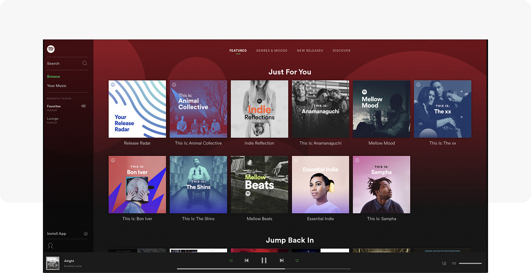Click 'Recently Played' sidebar label
Image resolution: width=531 pixels, height=273 pixels.
[59, 99]
